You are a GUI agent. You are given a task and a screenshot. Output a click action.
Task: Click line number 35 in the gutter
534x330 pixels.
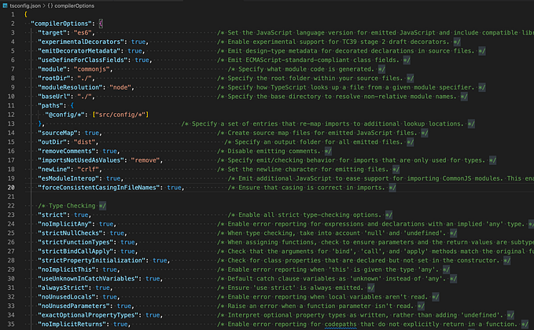[x=11, y=324]
